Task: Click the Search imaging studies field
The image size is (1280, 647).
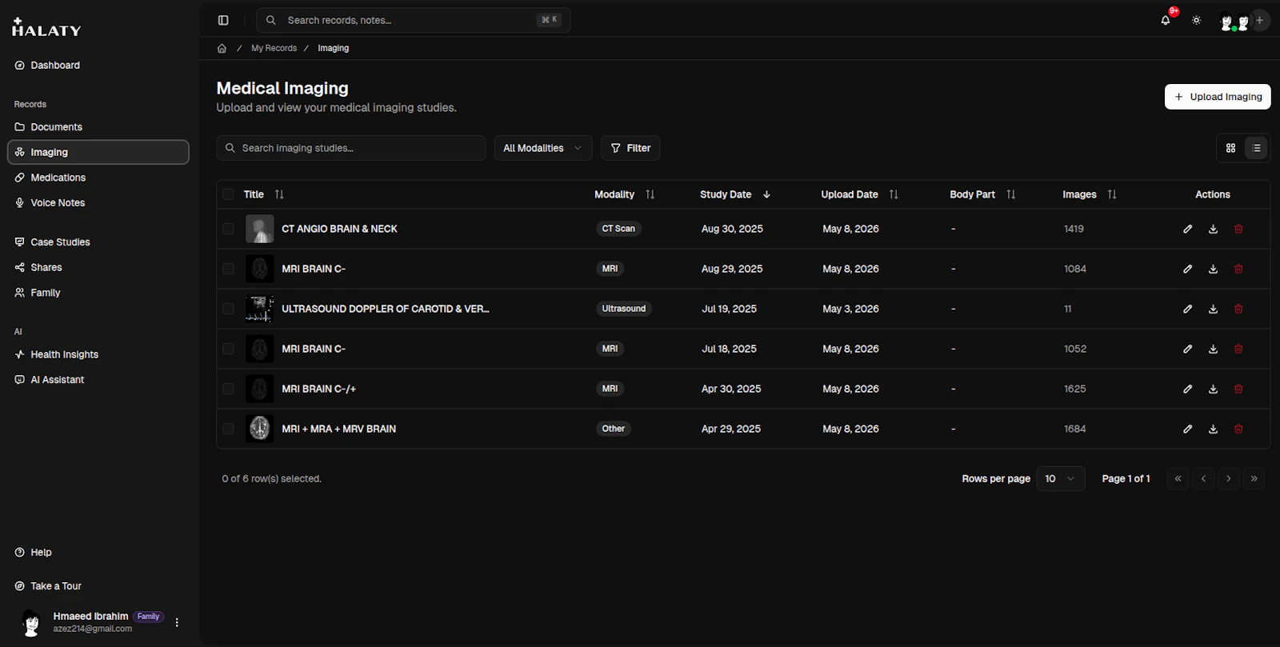Action: pos(351,148)
